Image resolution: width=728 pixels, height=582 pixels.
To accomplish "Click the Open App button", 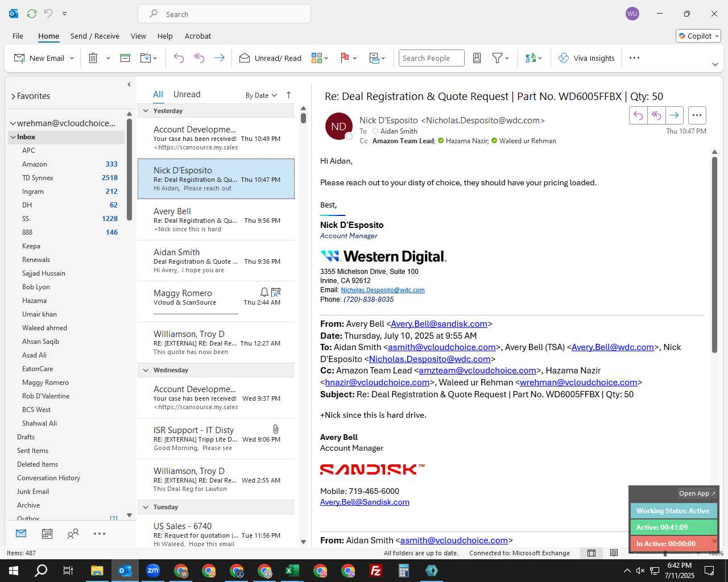I will coord(697,493).
